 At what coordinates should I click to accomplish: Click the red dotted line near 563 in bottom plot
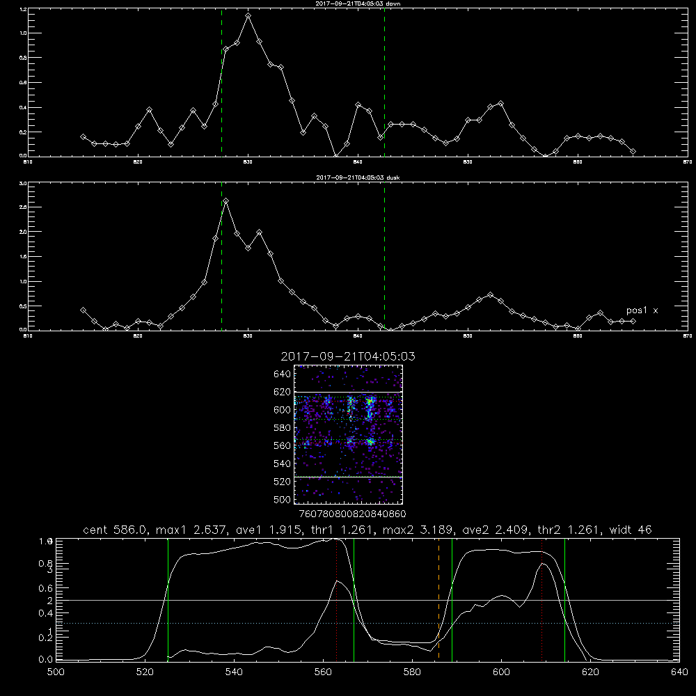(337, 600)
